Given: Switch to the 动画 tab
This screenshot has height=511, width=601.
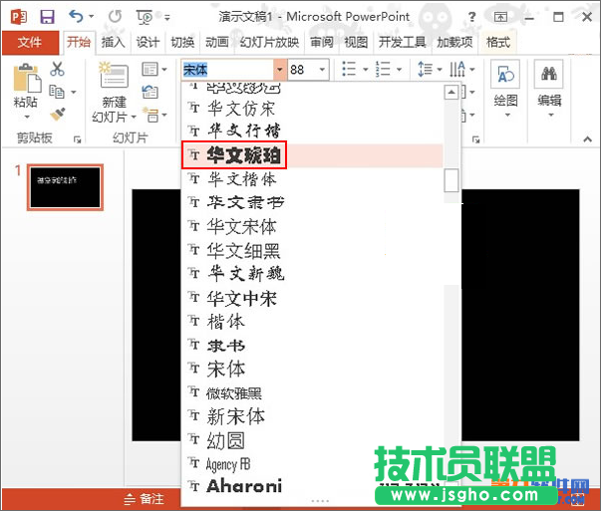Looking at the screenshot, I should (217, 42).
